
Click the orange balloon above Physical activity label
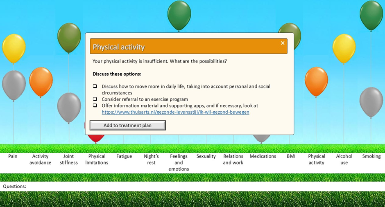(316, 81)
